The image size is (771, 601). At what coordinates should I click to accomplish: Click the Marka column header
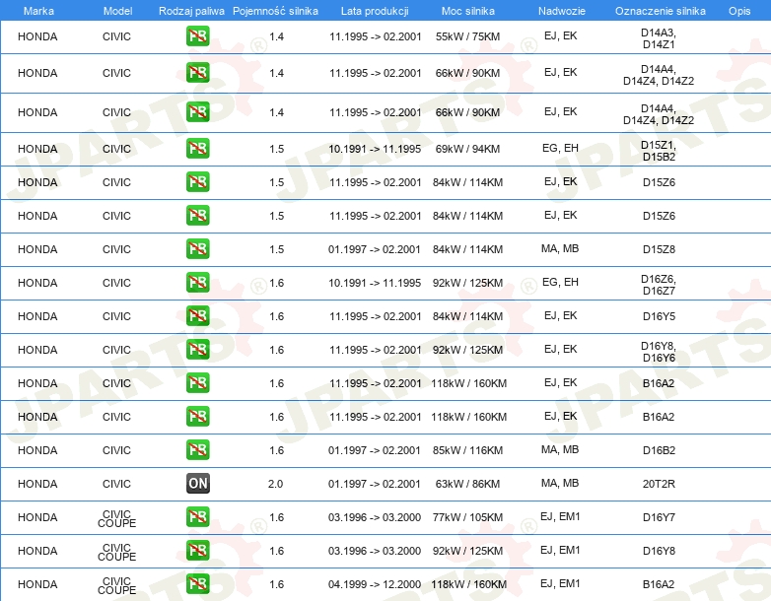coord(38,11)
